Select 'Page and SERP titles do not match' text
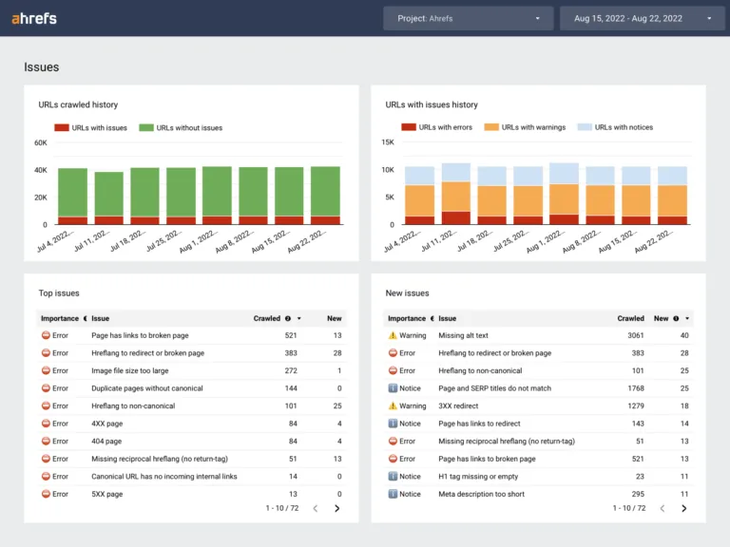Screen dimensions: 730x547 [495, 388]
